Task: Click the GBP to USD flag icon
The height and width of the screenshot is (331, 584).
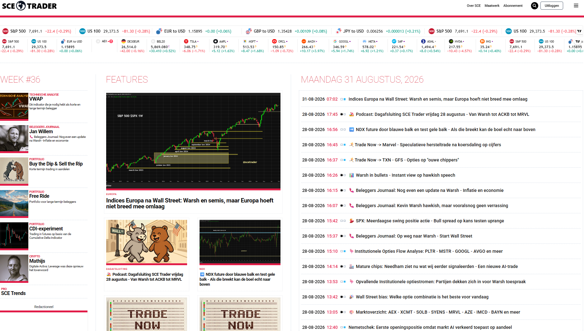Action: tap(249, 31)
